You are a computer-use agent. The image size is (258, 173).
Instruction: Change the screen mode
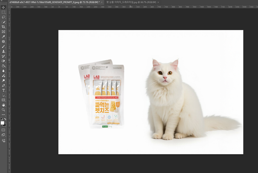tap(3, 135)
